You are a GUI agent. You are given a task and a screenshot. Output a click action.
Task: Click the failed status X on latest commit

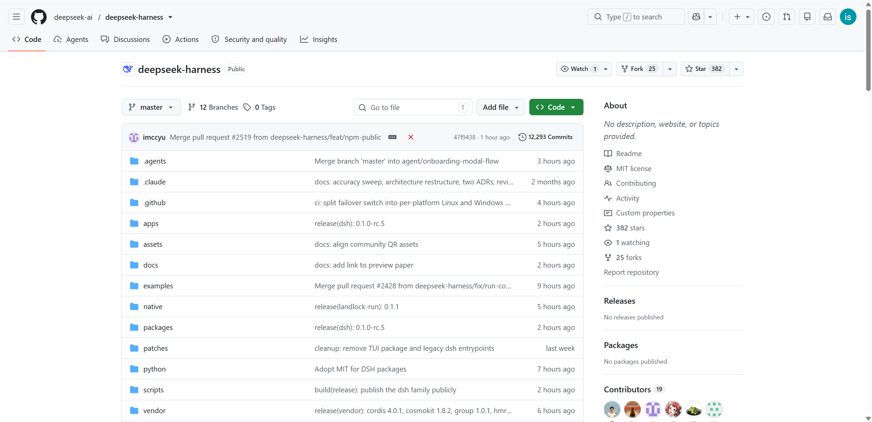coord(411,137)
